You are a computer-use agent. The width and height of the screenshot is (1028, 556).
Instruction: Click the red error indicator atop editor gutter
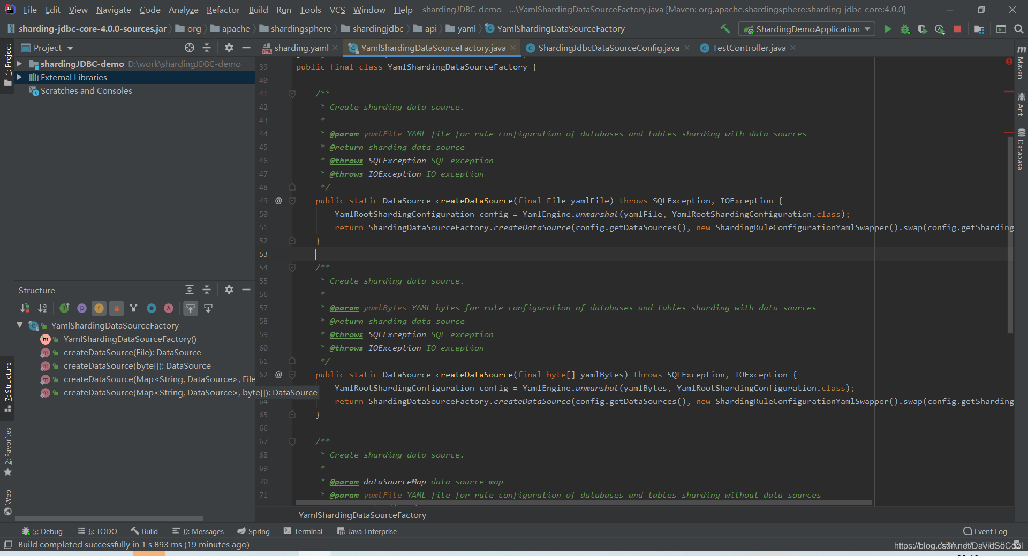pos(1009,62)
